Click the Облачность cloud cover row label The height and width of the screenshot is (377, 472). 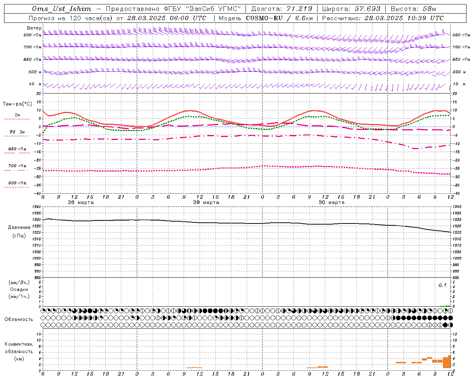coord(19,319)
